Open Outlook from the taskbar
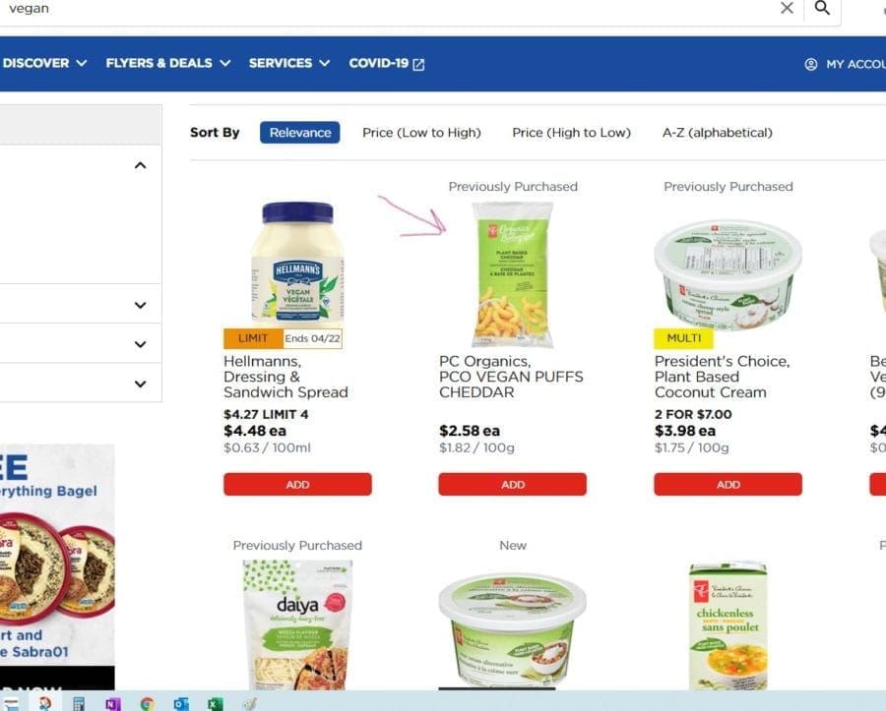 (x=181, y=704)
